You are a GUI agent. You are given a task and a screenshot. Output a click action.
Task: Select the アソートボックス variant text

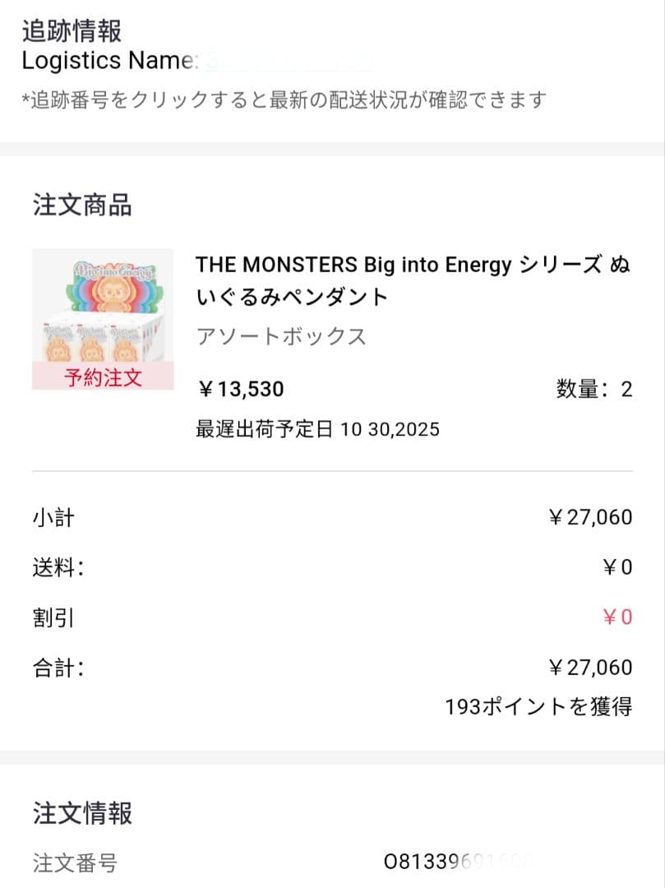pyautogui.click(x=281, y=336)
